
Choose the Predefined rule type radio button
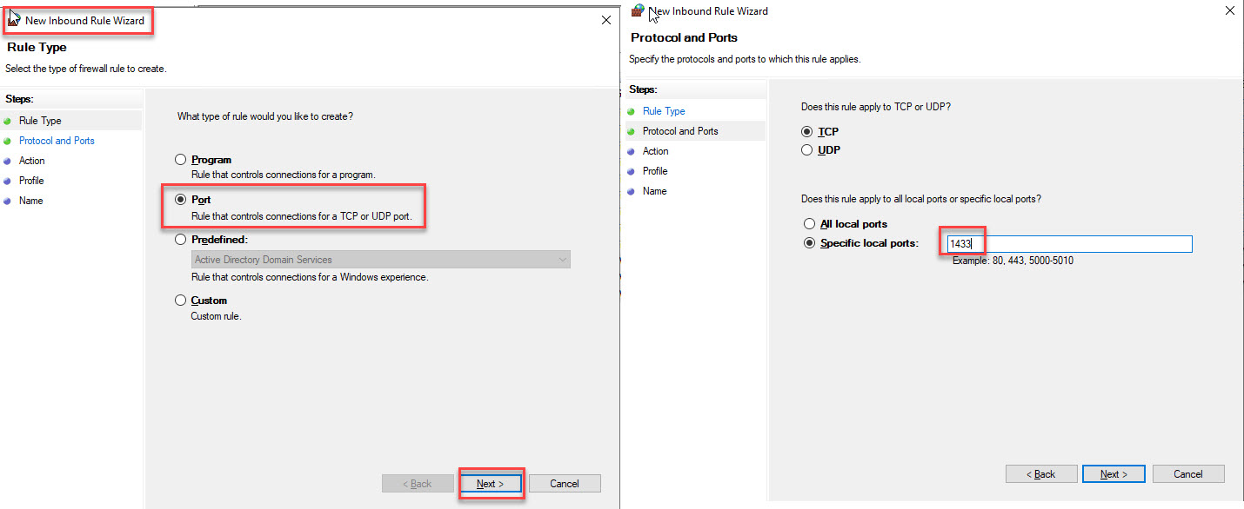181,239
